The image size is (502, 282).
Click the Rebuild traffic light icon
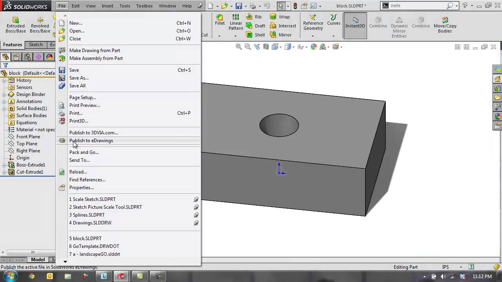point(295,6)
